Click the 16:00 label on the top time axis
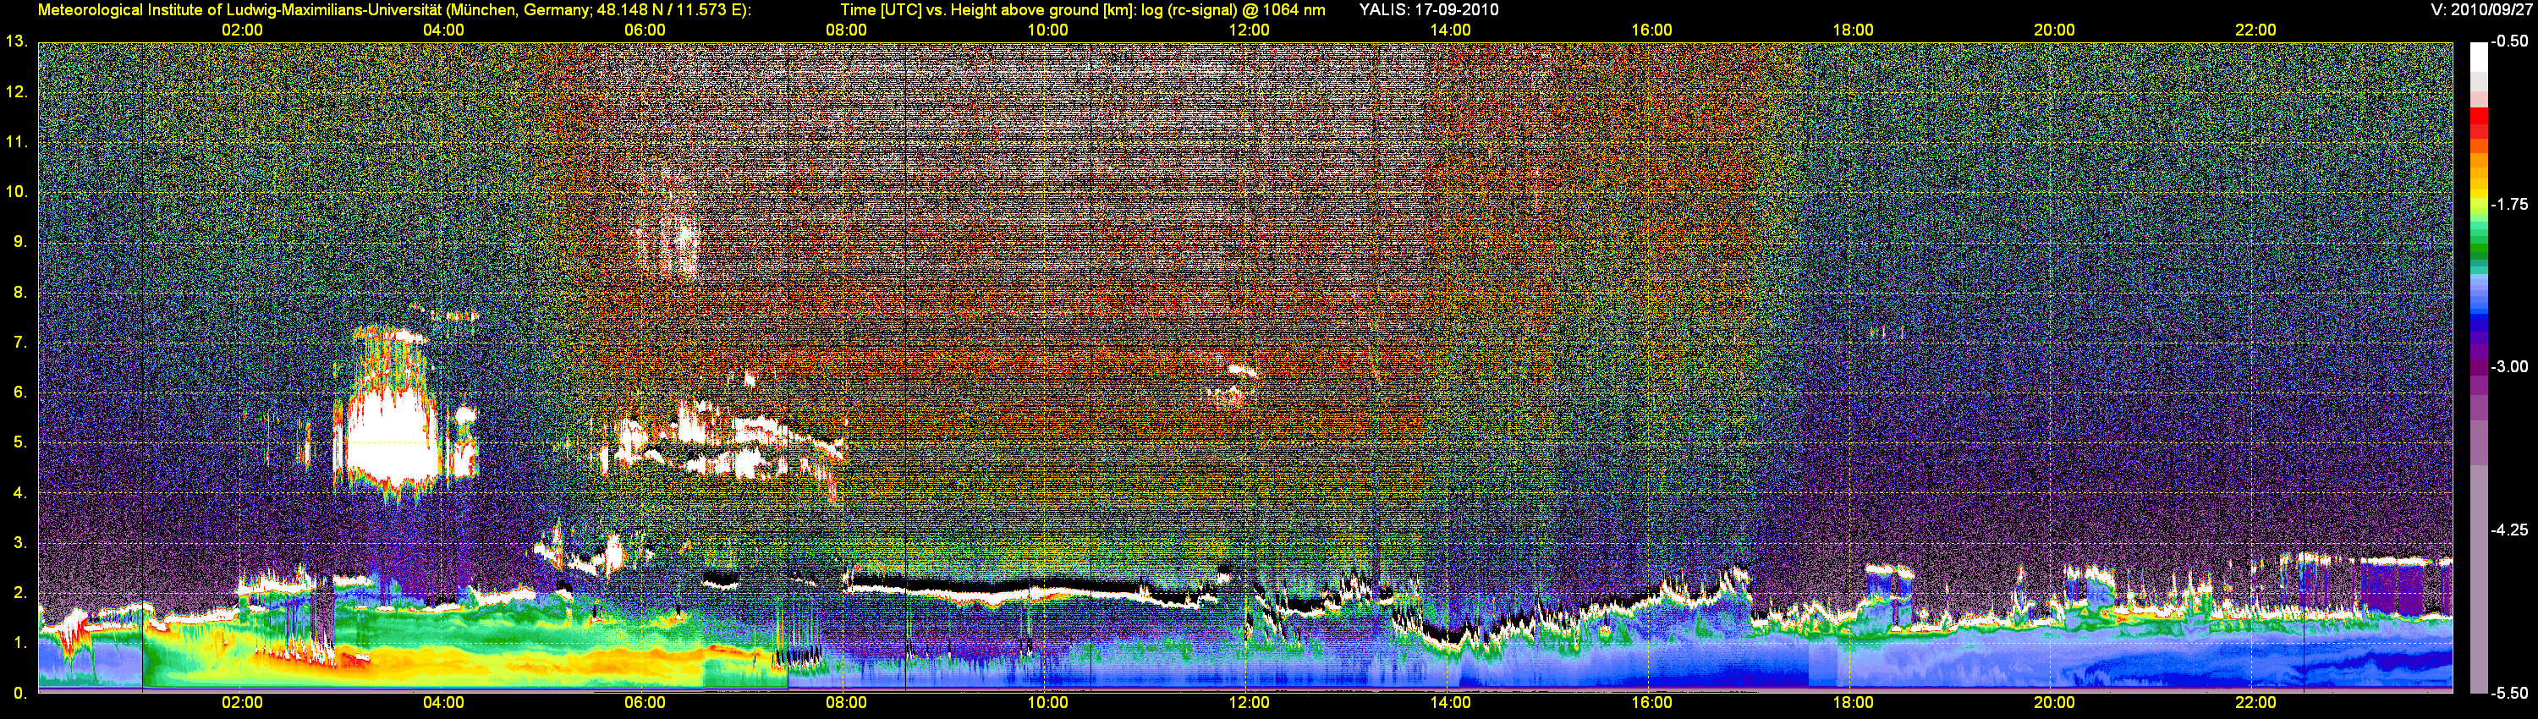 (x=1651, y=30)
